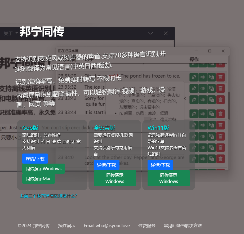Translate the 23:33:42 subtitle row
This screenshot has height=234, width=244.
[x=211, y=100]
